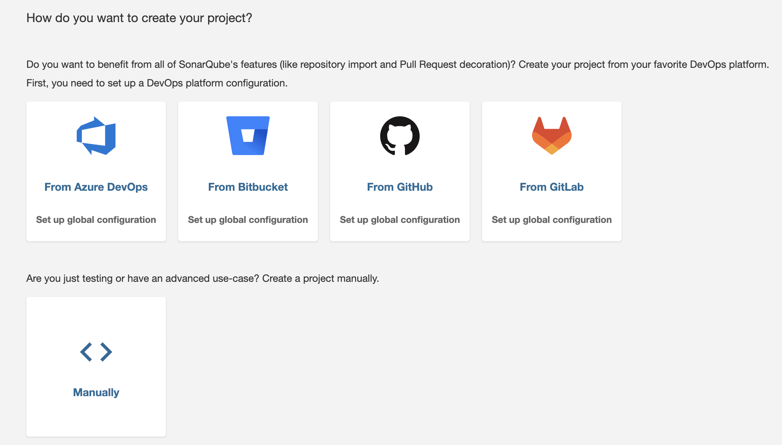Select the Manually project creation link
Viewport: 782px width, 445px height.
pyautogui.click(x=96, y=392)
